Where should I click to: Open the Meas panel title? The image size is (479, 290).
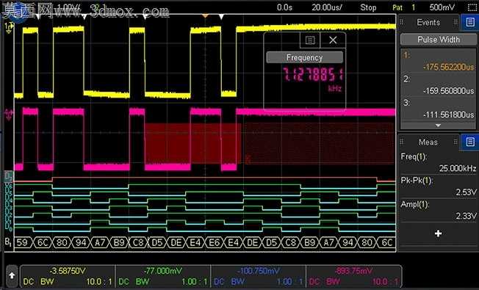click(428, 142)
